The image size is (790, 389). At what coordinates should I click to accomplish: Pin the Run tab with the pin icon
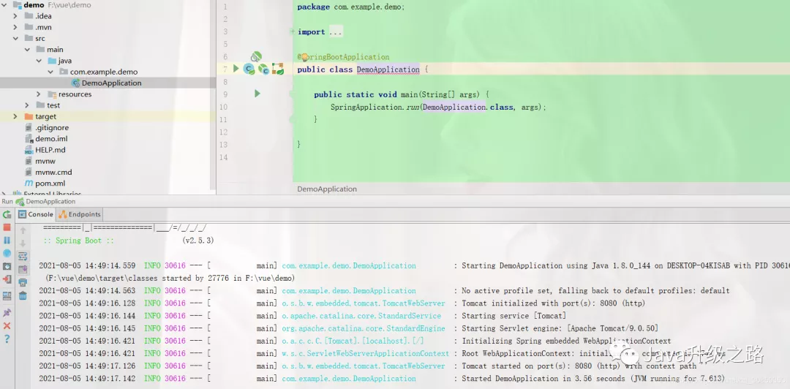pyautogui.click(x=7, y=313)
